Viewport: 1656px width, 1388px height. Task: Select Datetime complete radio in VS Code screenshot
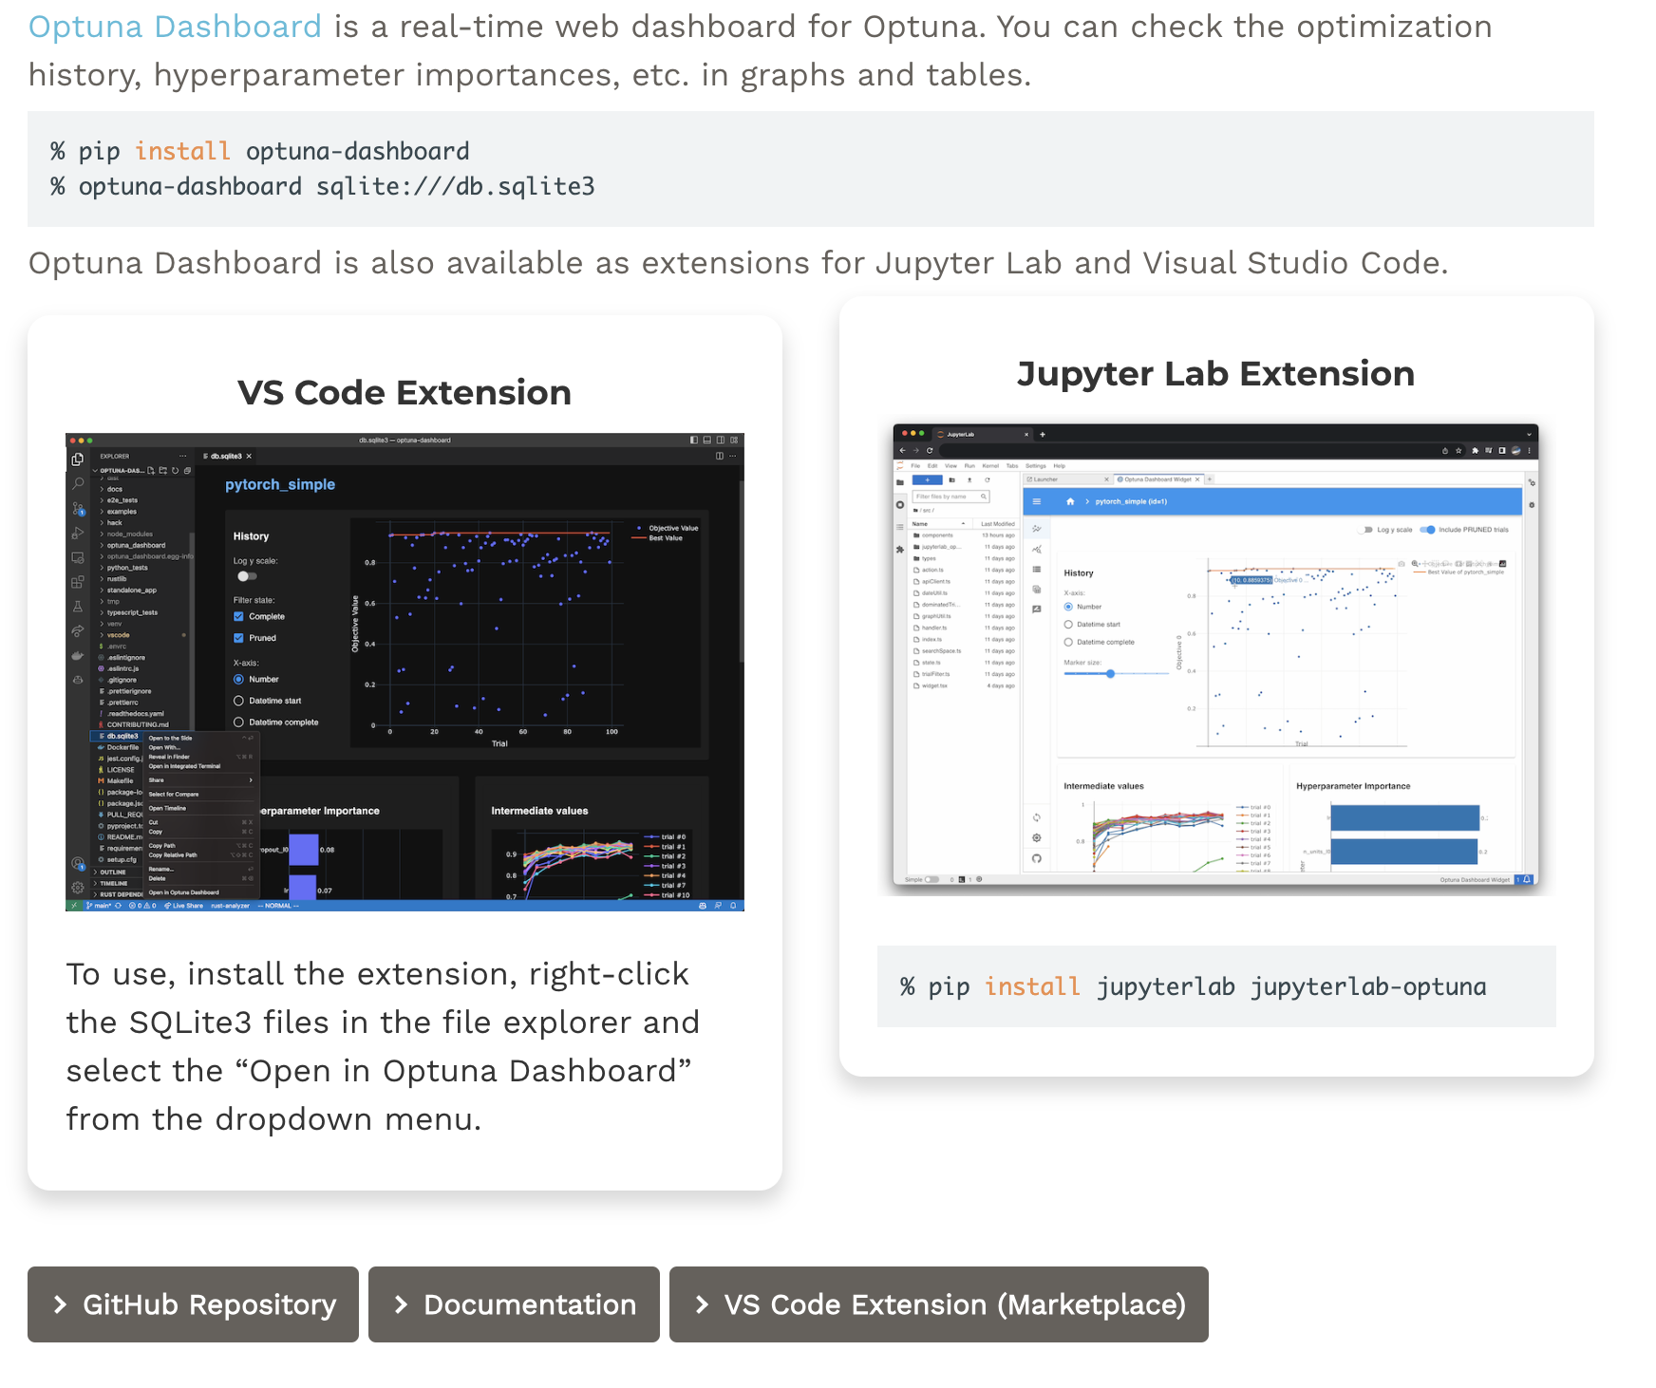[238, 722]
